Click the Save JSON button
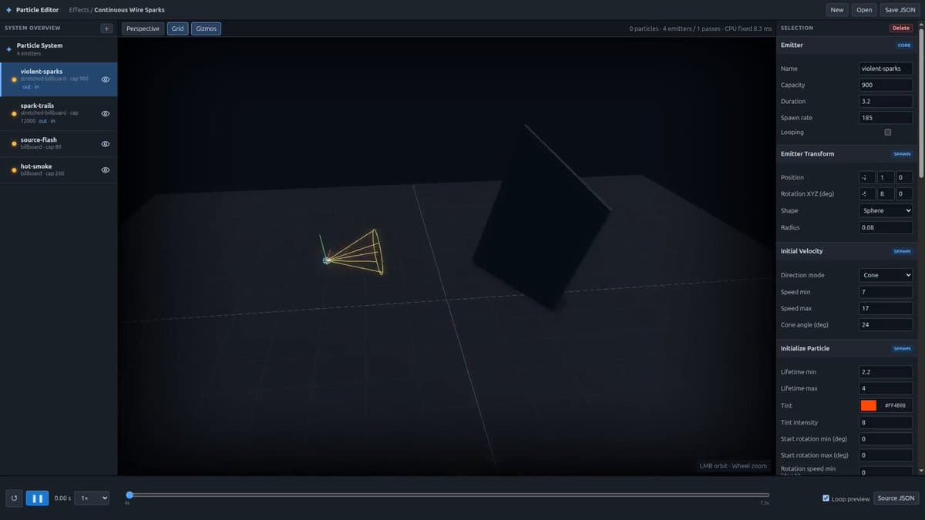Screen dimensions: 925x520 (900, 10)
